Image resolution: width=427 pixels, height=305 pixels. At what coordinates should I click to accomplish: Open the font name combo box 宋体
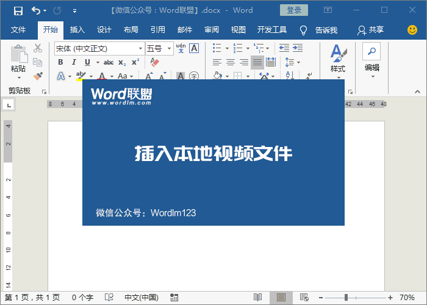(x=99, y=49)
